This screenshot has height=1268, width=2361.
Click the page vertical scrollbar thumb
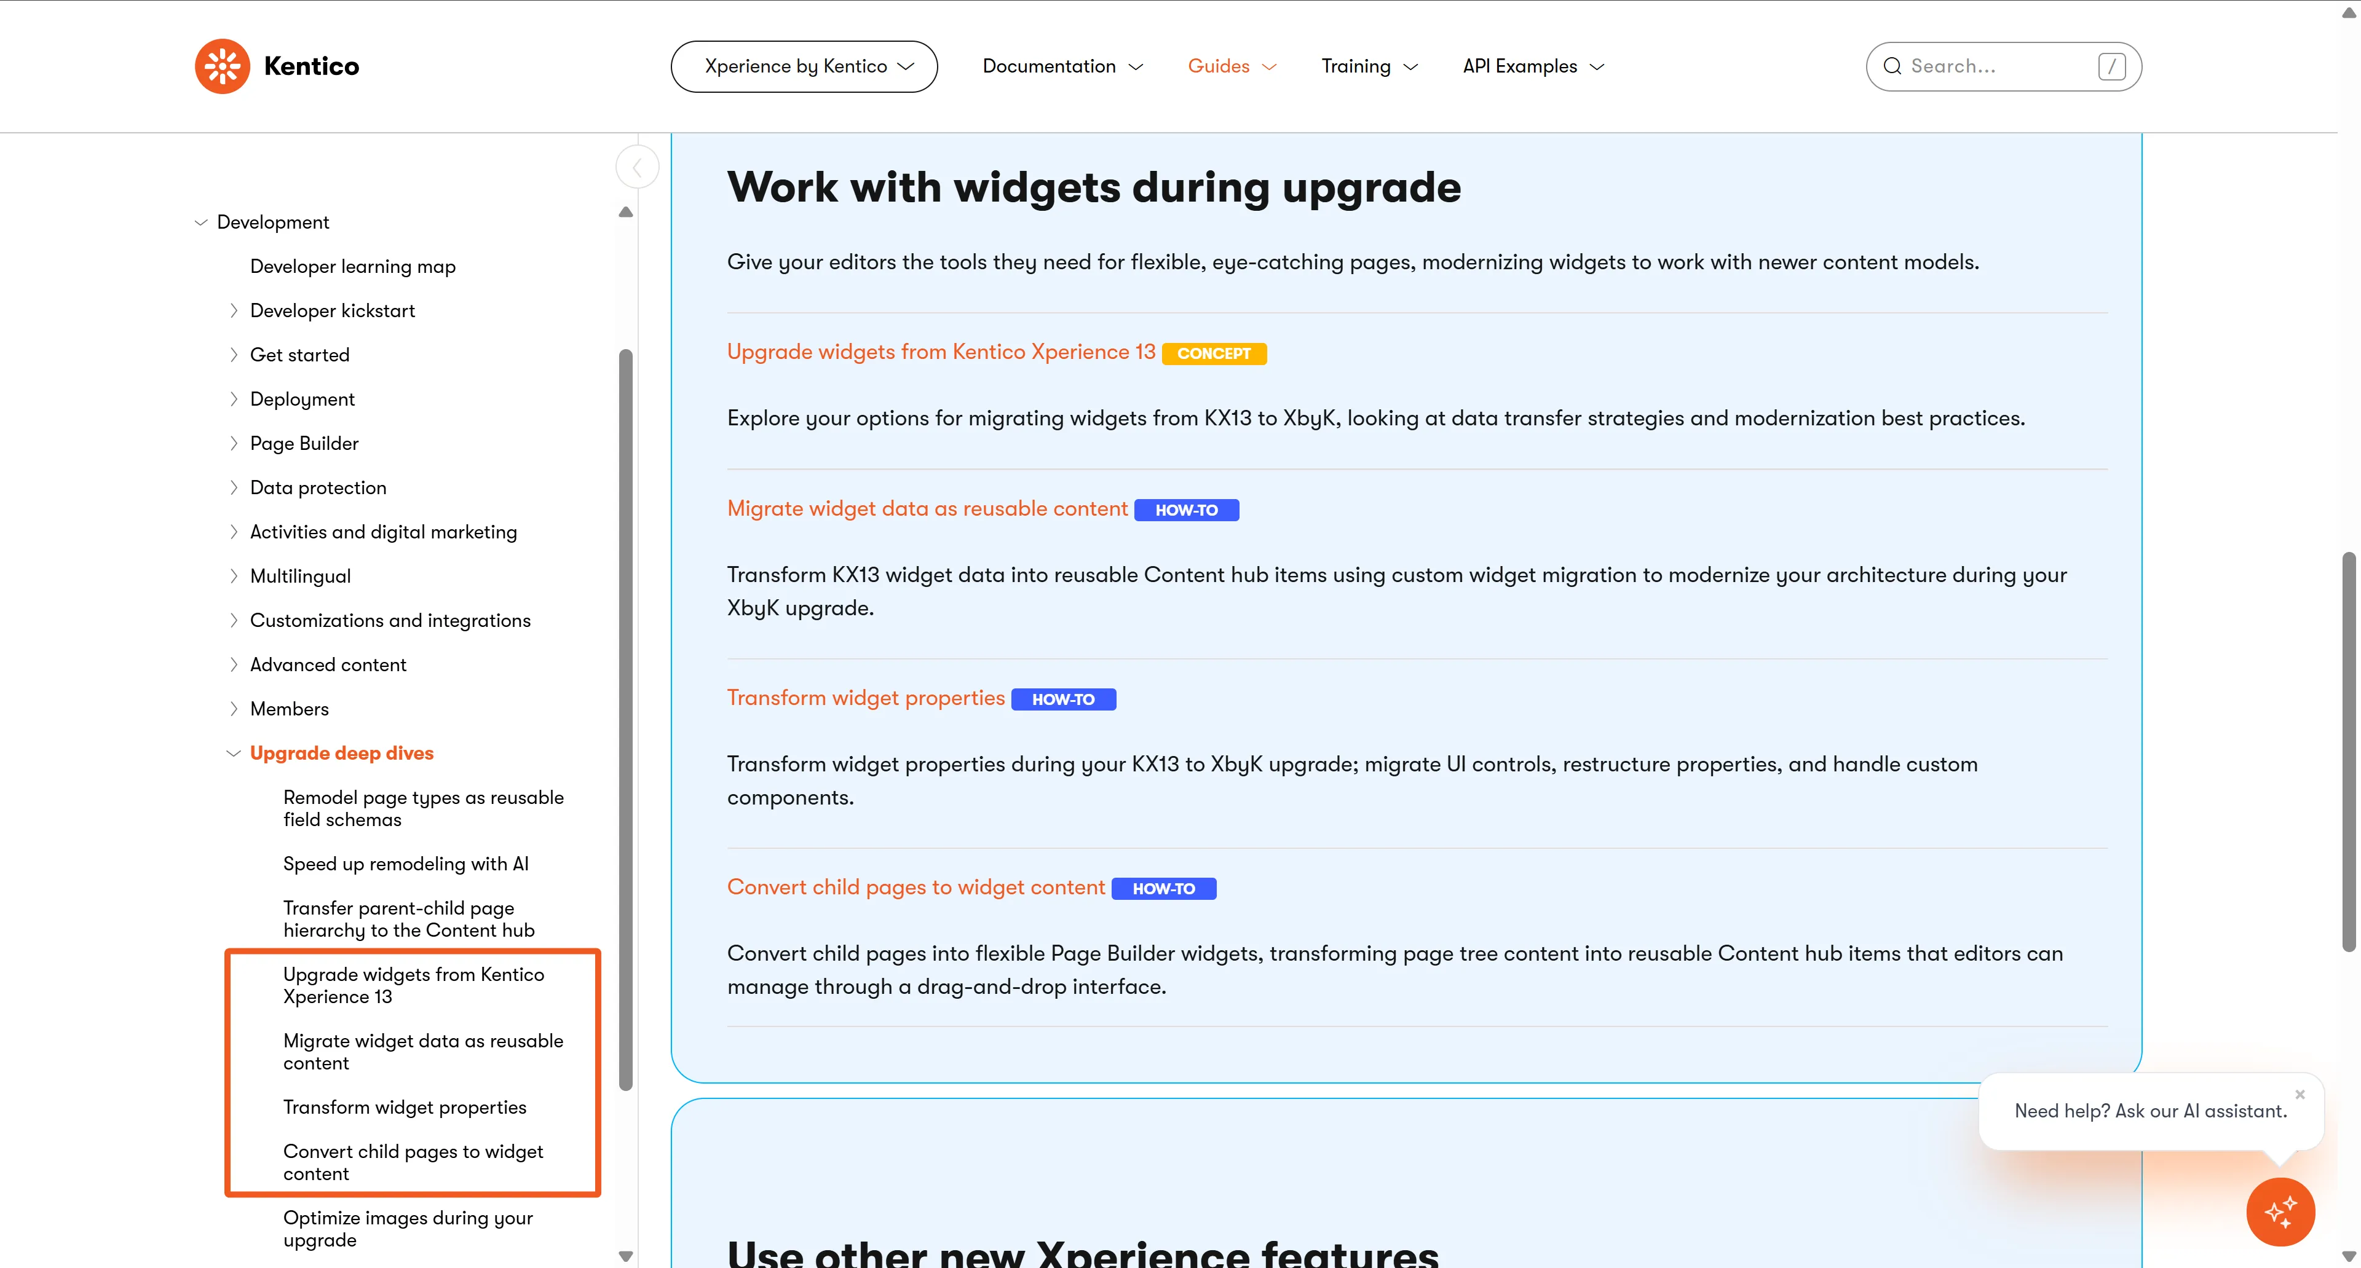coord(2348,751)
